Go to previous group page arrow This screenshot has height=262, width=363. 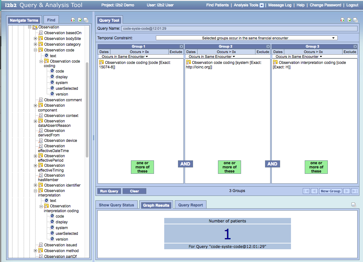314,191
